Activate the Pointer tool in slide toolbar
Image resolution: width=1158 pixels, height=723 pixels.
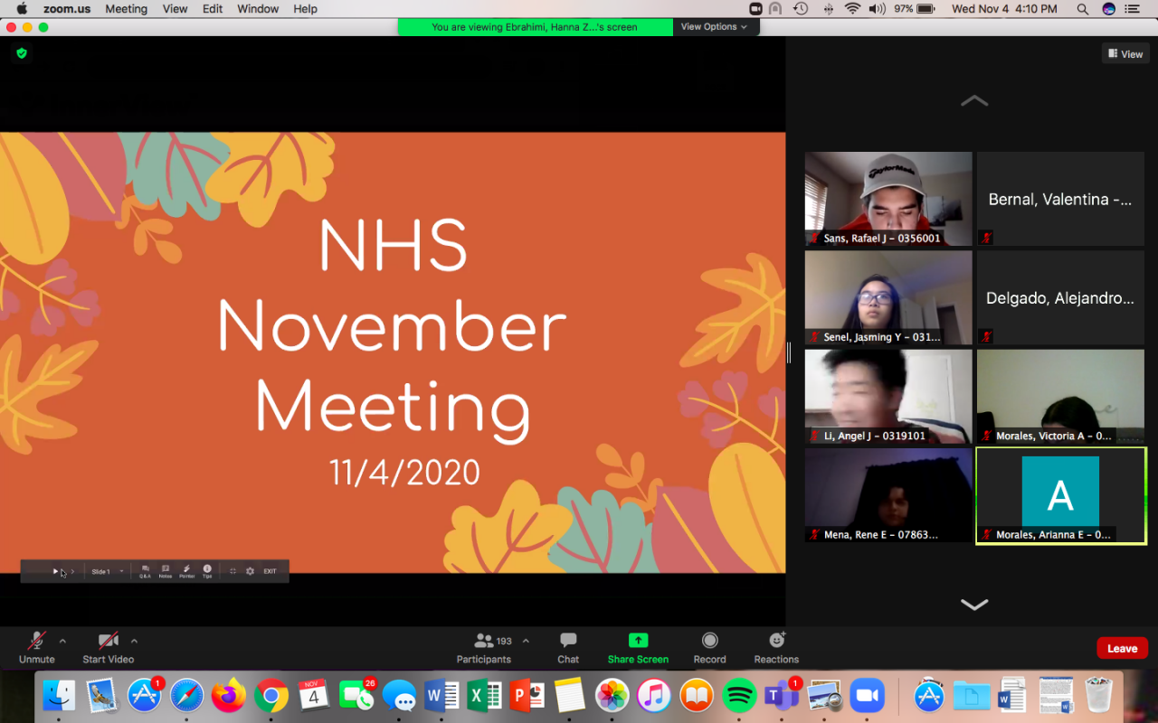(x=186, y=571)
